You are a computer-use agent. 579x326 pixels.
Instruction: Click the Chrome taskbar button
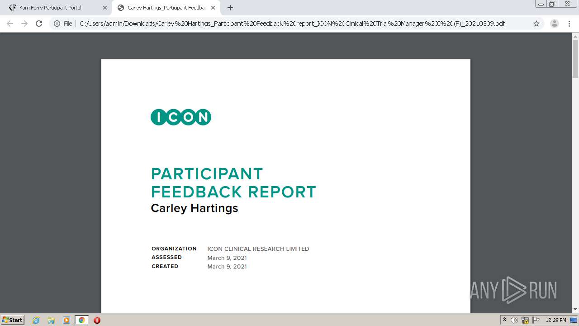pyautogui.click(x=81, y=320)
